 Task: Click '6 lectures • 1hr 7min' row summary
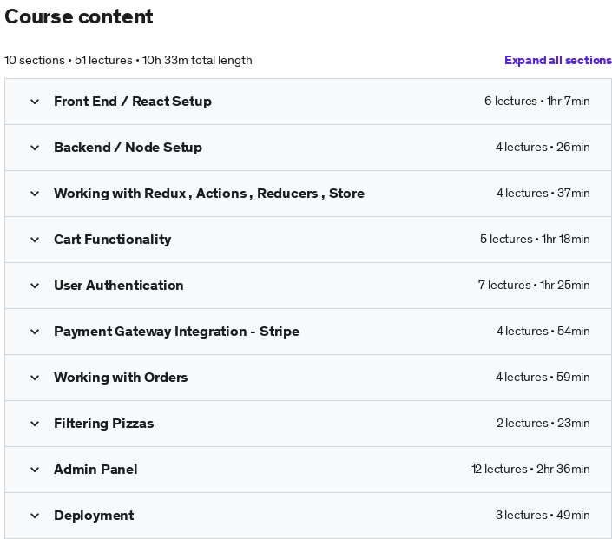pyautogui.click(x=537, y=101)
